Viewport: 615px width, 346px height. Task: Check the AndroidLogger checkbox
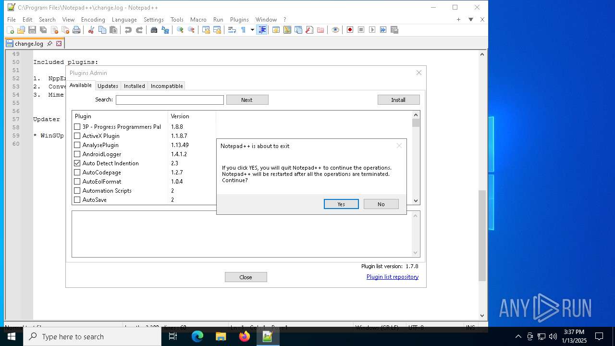[x=77, y=154]
